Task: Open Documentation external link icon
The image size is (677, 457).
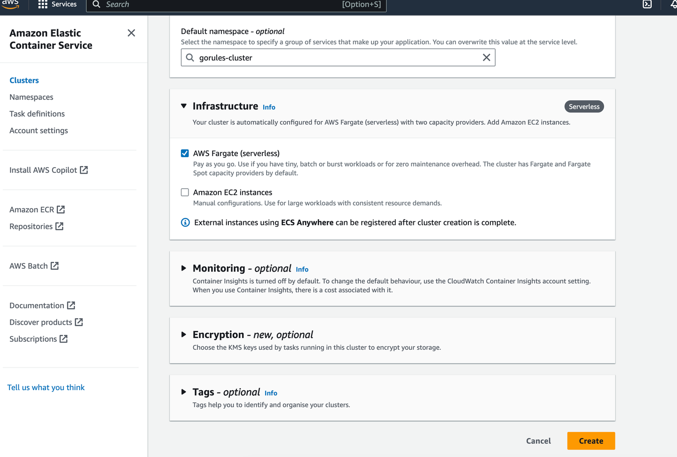Action: (x=71, y=305)
